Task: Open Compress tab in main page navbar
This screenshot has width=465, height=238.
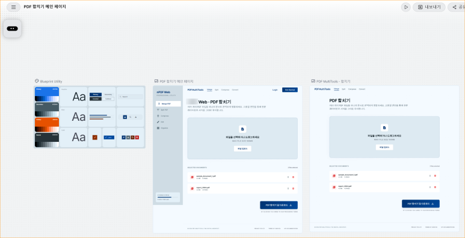Action: click(x=225, y=90)
